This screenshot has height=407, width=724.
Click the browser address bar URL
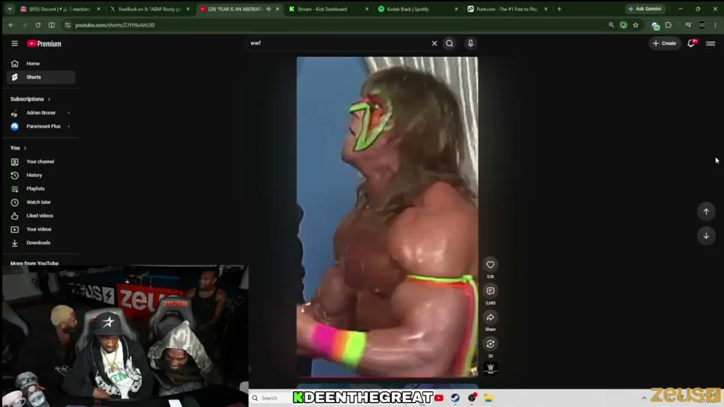pos(115,25)
